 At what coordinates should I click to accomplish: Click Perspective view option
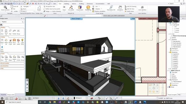pos(49,6)
